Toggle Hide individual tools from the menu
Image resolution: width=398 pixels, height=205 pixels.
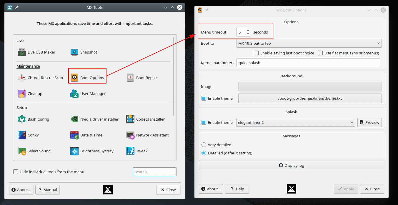(16, 172)
